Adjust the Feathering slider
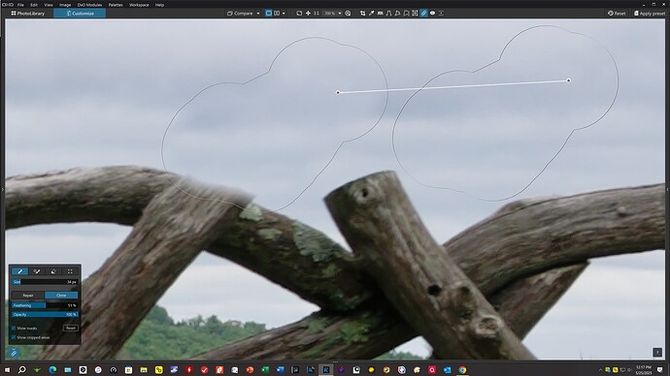Image resolution: width=670 pixels, height=376 pixels. 45,305
